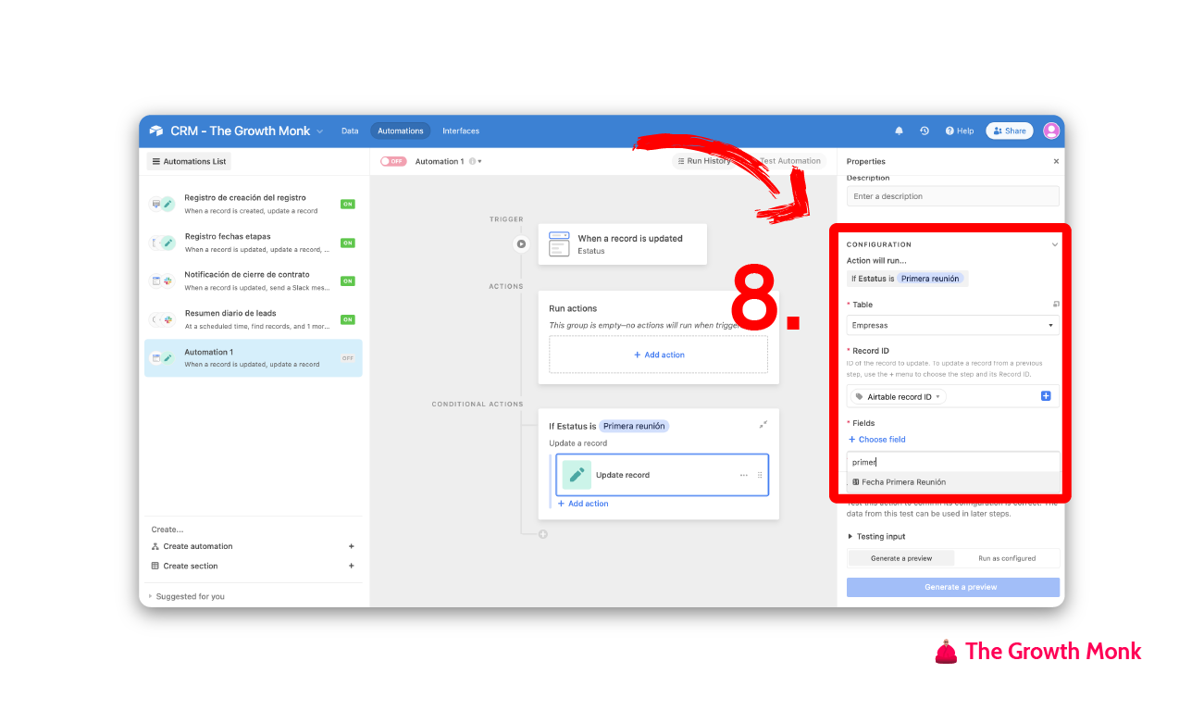Click the Share button
Screen dimensions: 1204x723
pos(1009,131)
